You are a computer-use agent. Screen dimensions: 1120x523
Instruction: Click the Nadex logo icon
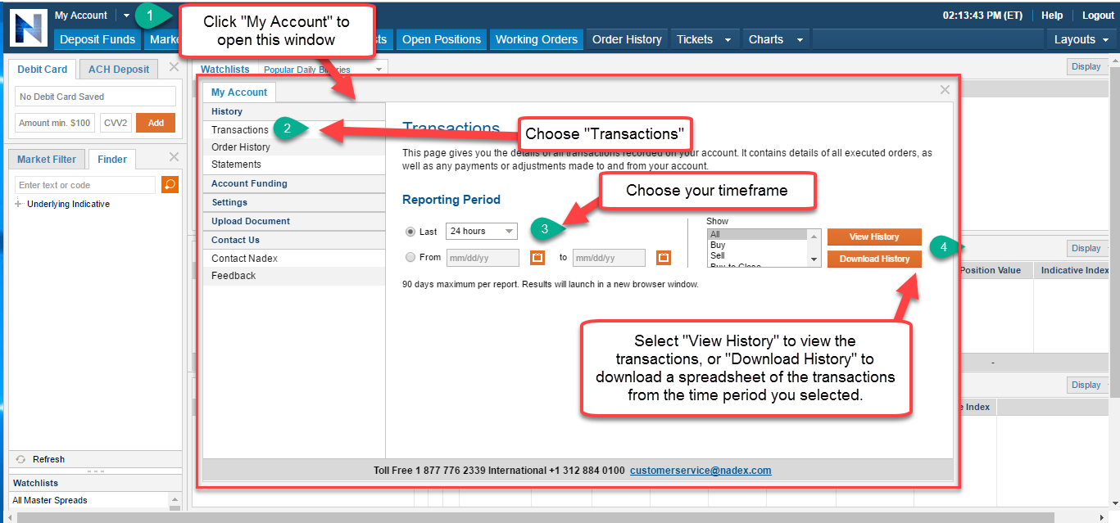click(28, 28)
